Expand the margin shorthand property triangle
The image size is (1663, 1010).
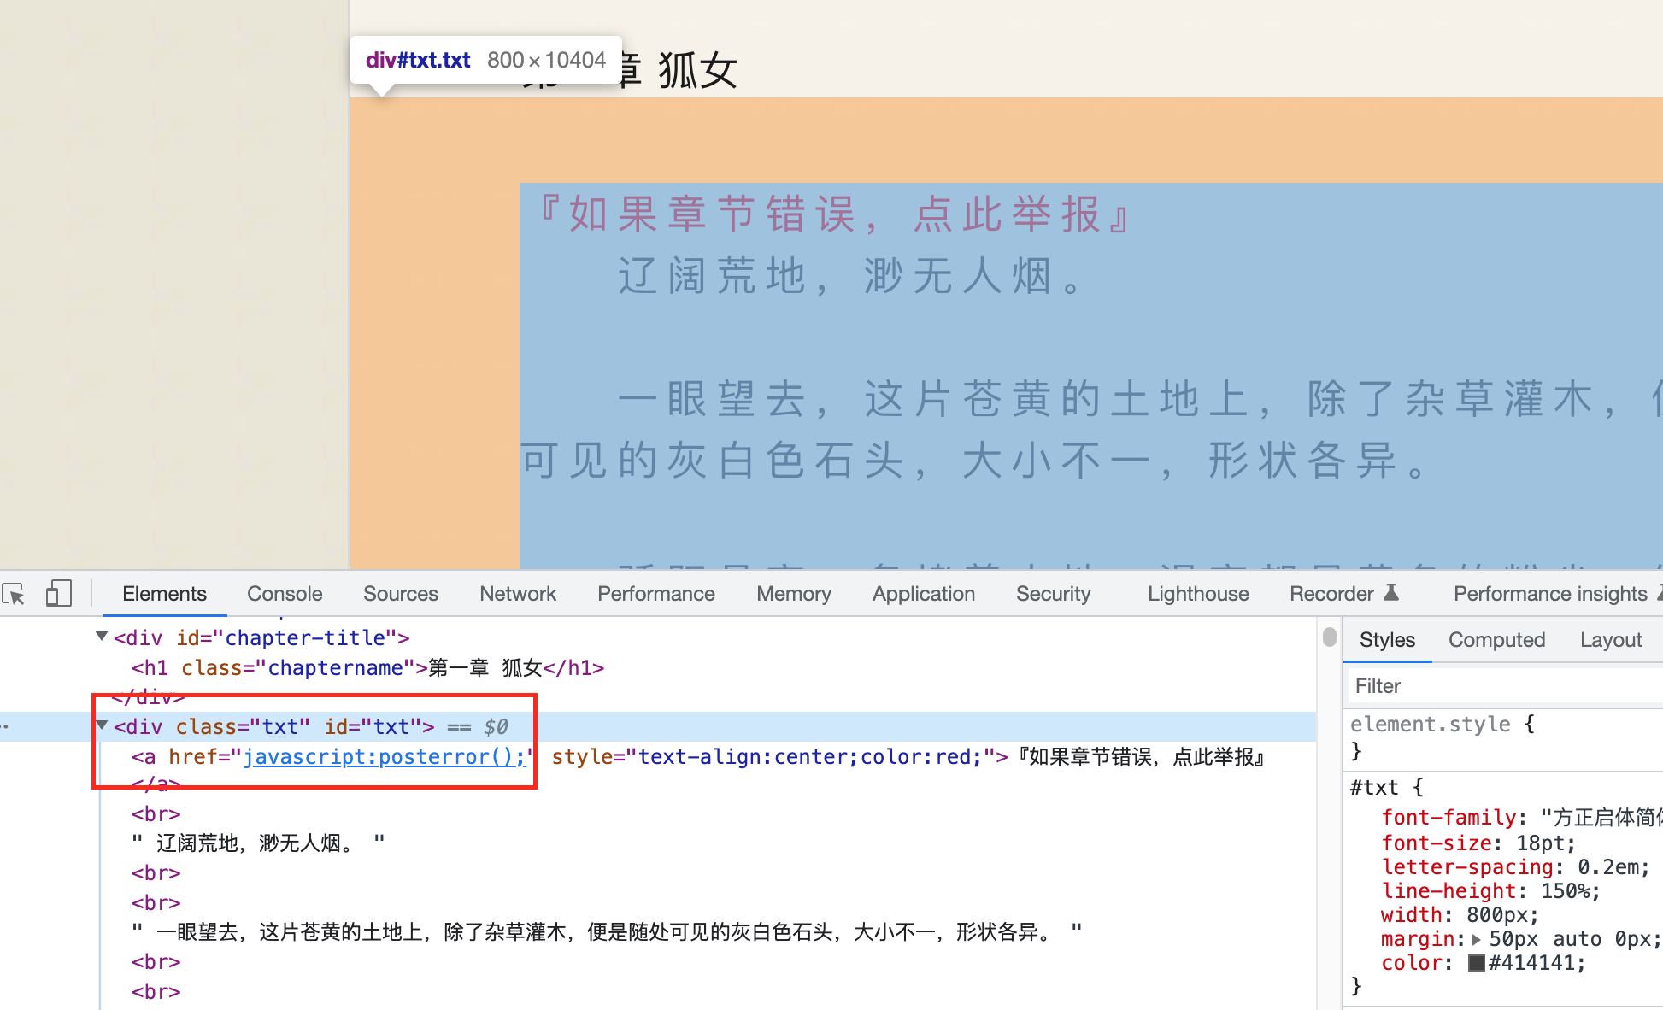(1477, 939)
